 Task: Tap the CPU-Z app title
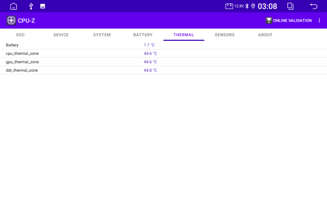(x=26, y=21)
